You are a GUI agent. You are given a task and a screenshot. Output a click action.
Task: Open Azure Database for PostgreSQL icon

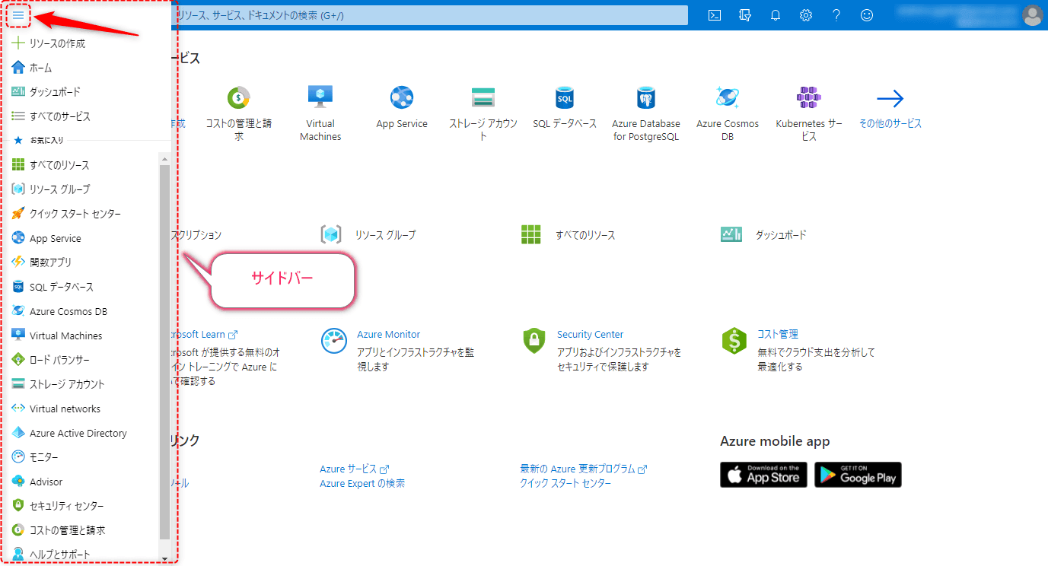(646, 98)
